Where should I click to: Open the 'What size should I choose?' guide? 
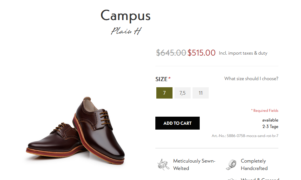coord(251,79)
